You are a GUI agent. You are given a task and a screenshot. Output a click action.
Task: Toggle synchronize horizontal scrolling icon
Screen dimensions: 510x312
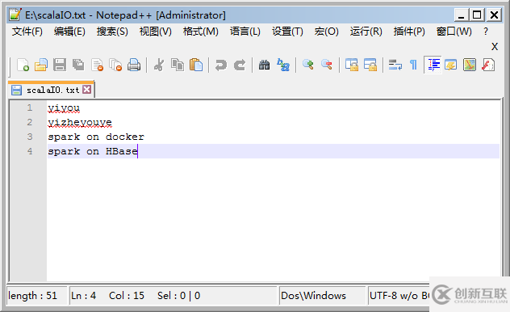click(370, 65)
